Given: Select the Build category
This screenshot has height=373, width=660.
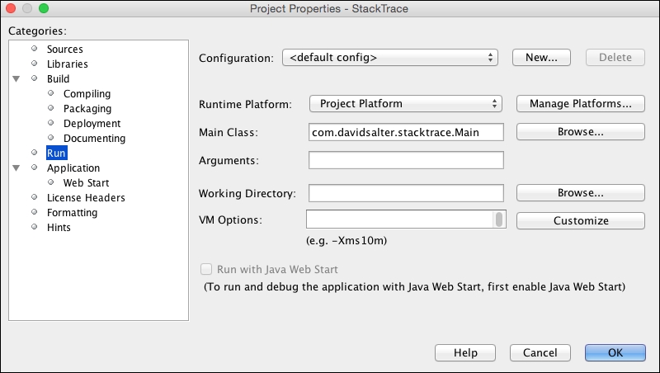Looking at the screenshot, I should tap(58, 78).
